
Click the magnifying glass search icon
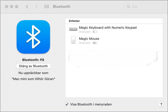[129, 7]
